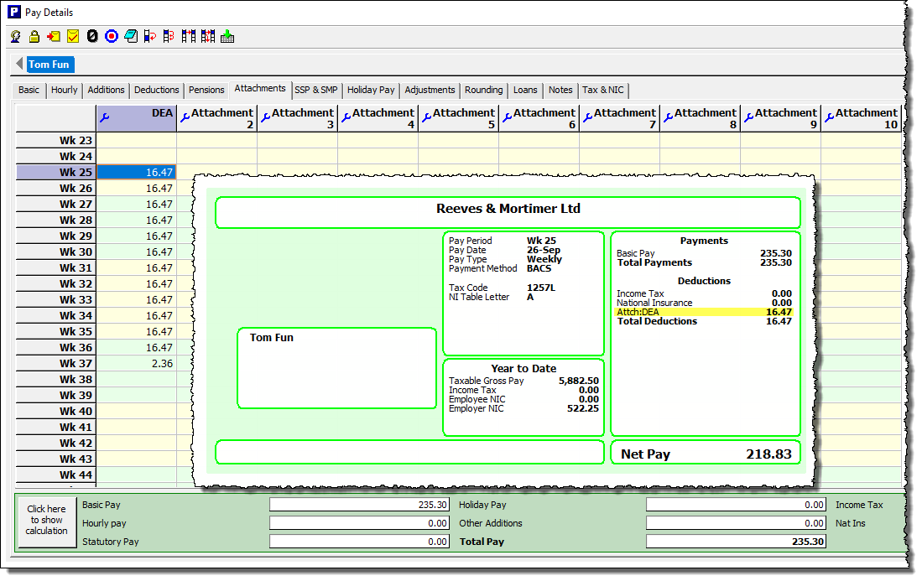
Task: Click the empty Wk 40 DEA cell
Action: (x=137, y=411)
